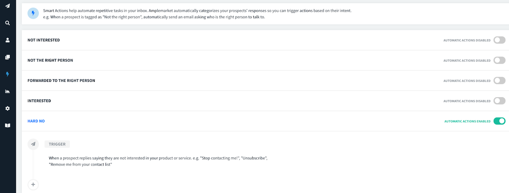Image resolution: width=509 pixels, height=193 pixels.
Task: Enable automatic actions for Not Interested
Action: [499, 40]
